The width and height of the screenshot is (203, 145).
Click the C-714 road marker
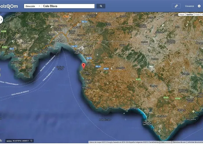pyautogui.click(x=177, y=98)
